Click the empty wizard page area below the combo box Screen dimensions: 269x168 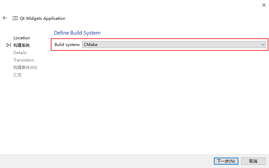(158, 101)
